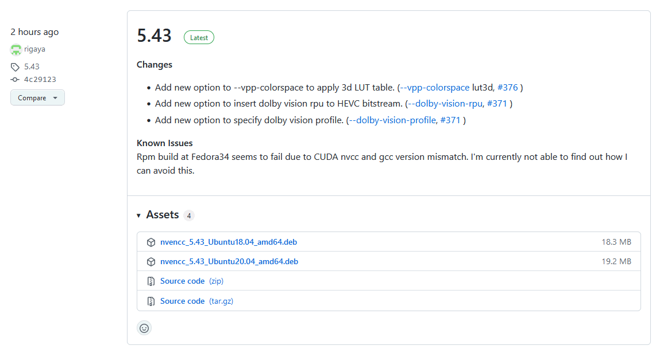This screenshot has width=656, height=357.
Task: Open the Compare dropdown
Action: pos(37,97)
